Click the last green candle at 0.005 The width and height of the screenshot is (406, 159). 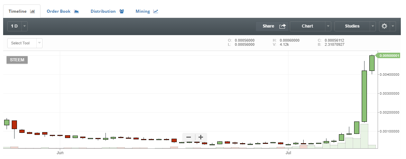372,63
